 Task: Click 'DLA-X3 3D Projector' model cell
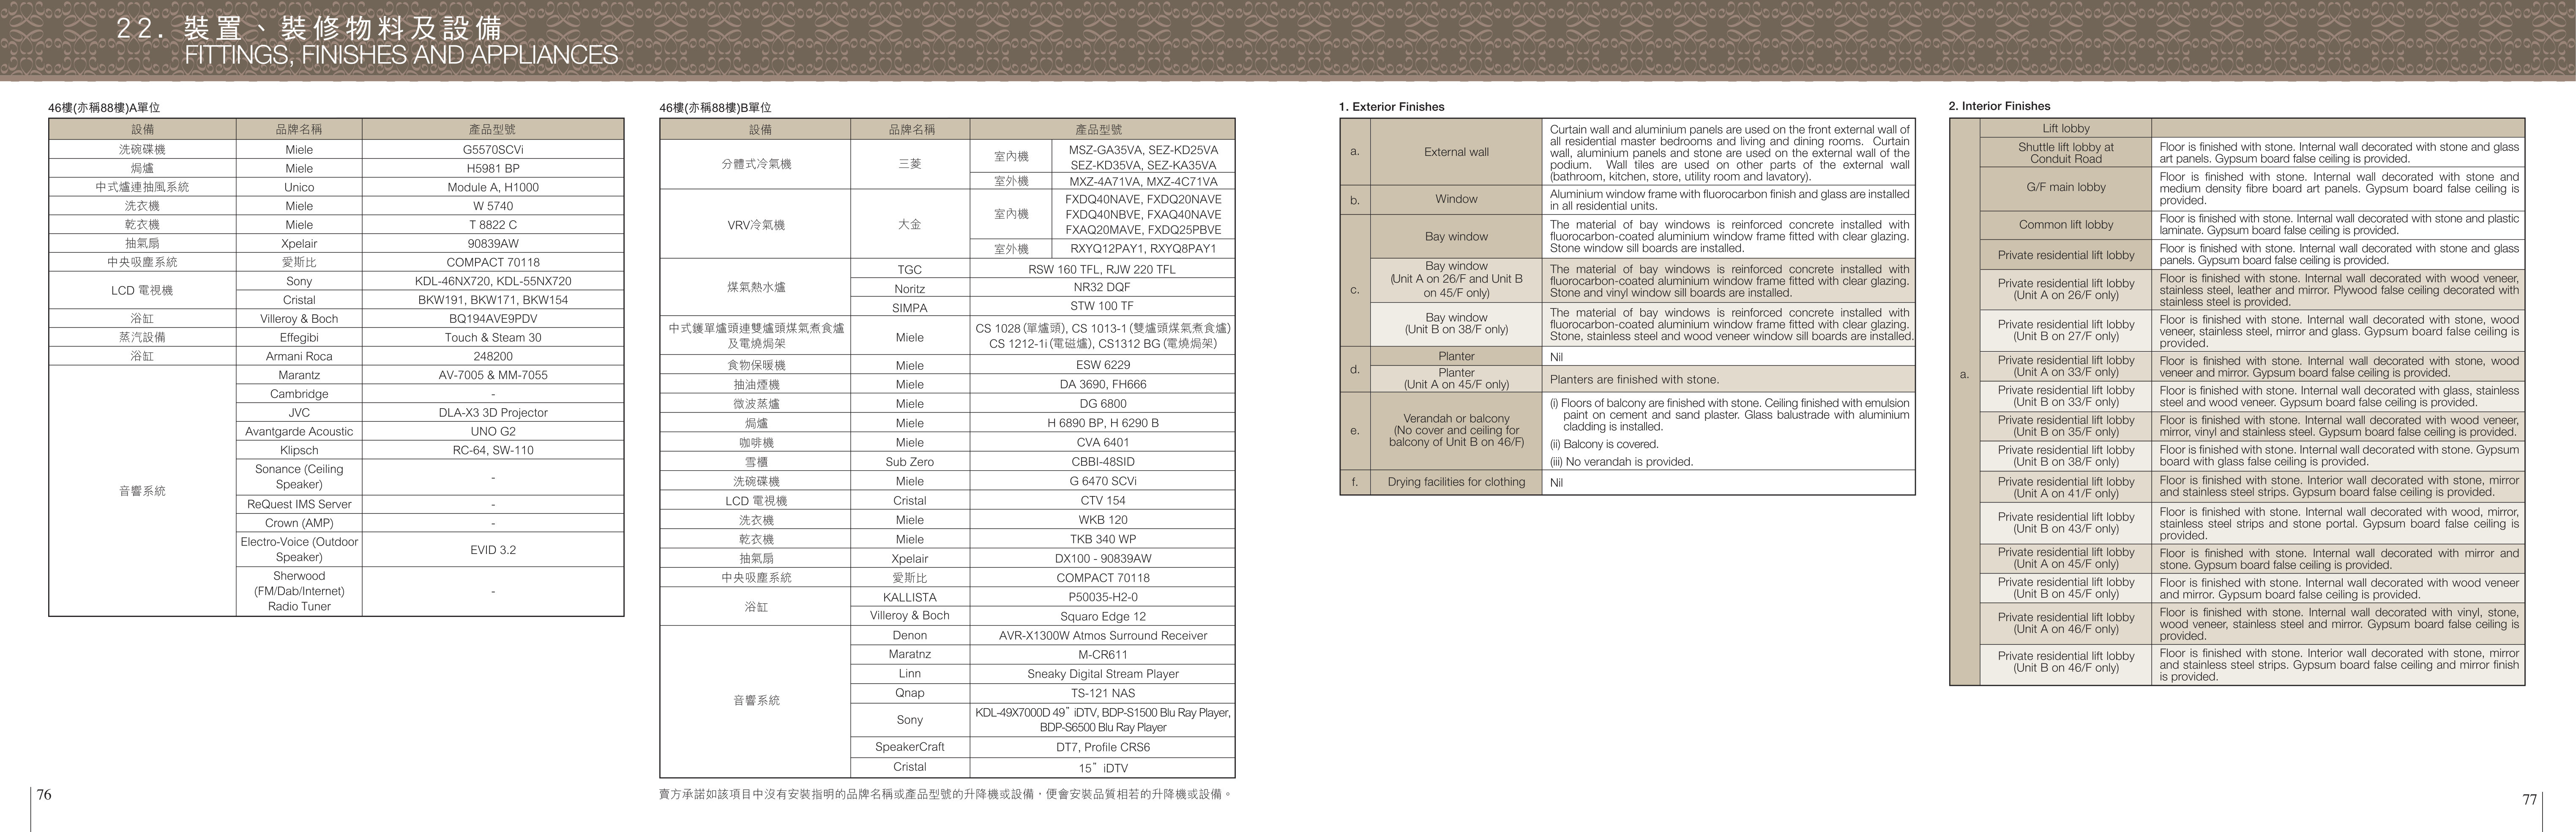tap(493, 412)
